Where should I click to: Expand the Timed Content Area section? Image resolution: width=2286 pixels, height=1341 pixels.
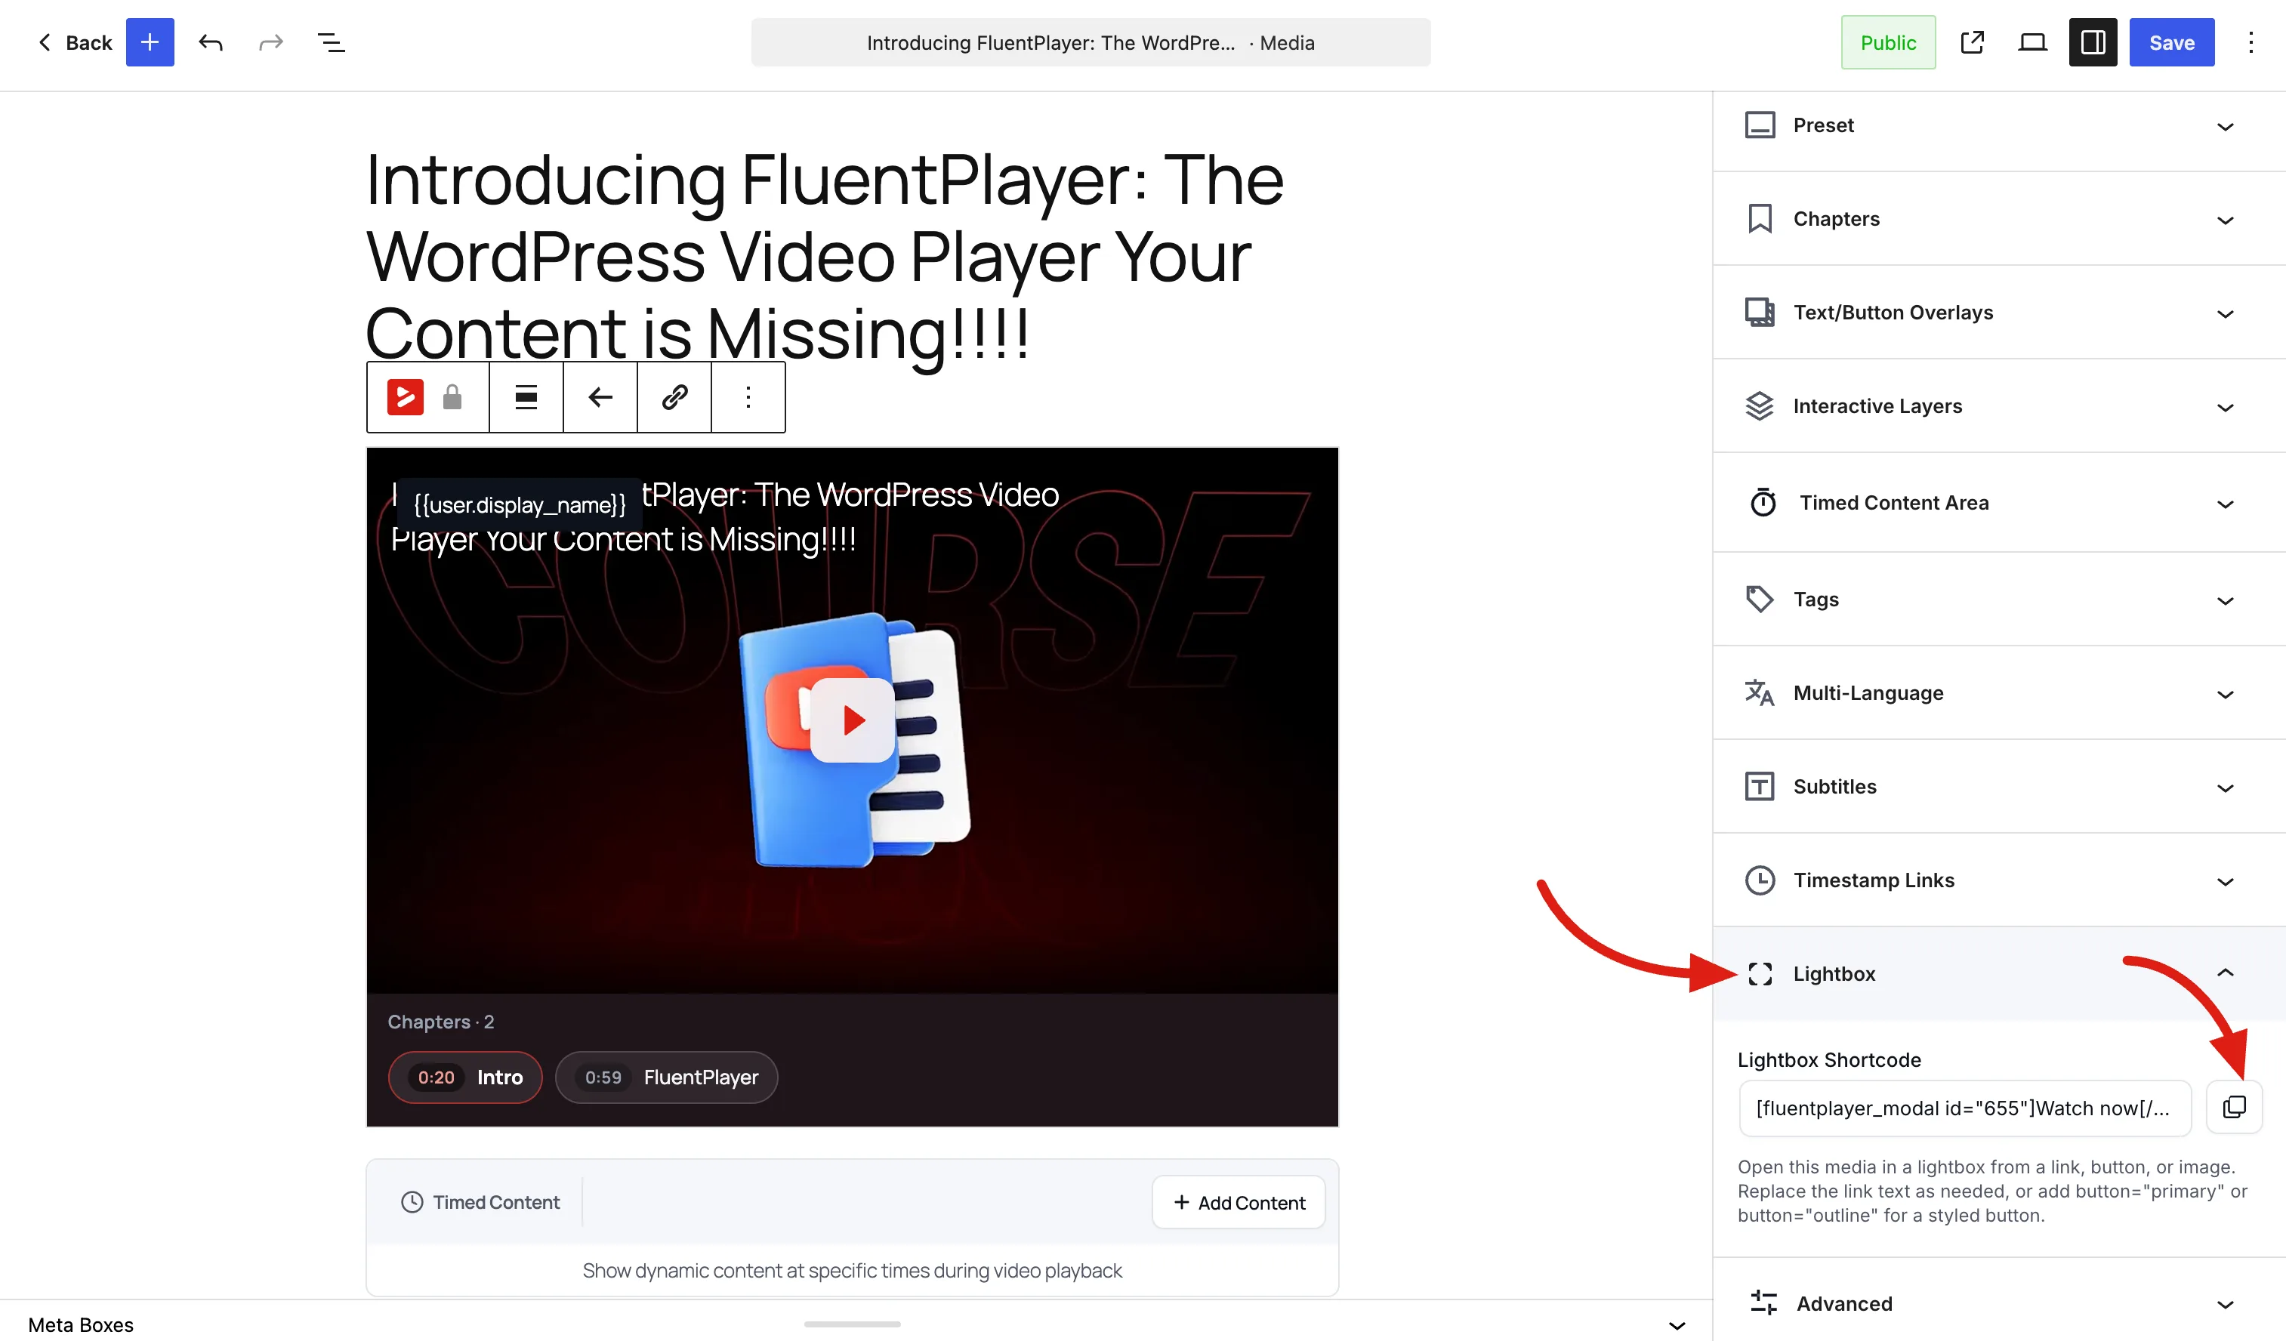point(1999,502)
